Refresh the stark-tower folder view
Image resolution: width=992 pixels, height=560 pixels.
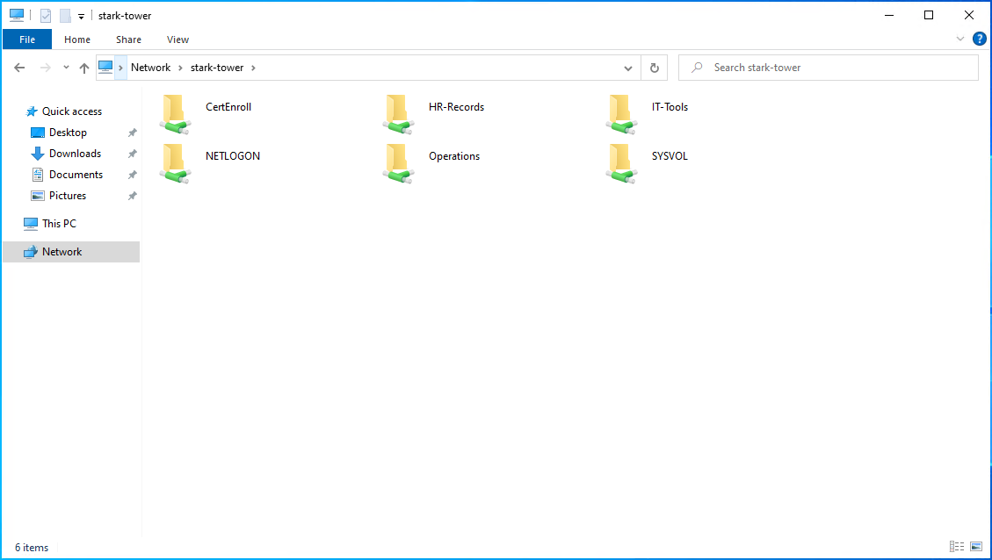(x=655, y=68)
